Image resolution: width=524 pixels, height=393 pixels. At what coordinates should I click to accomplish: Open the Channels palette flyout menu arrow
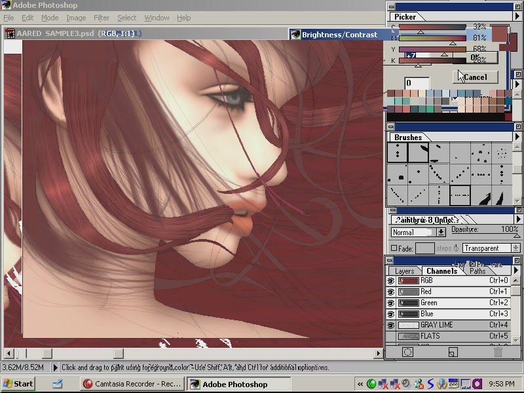[x=517, y=270]
